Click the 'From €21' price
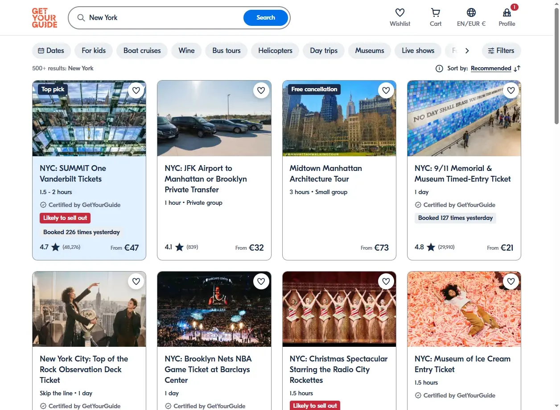This screenshot has width=560, height=410. tap(500, 248)
